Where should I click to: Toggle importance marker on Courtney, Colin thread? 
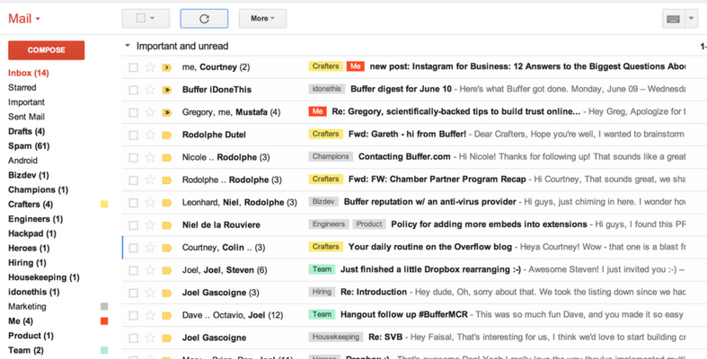167,248
